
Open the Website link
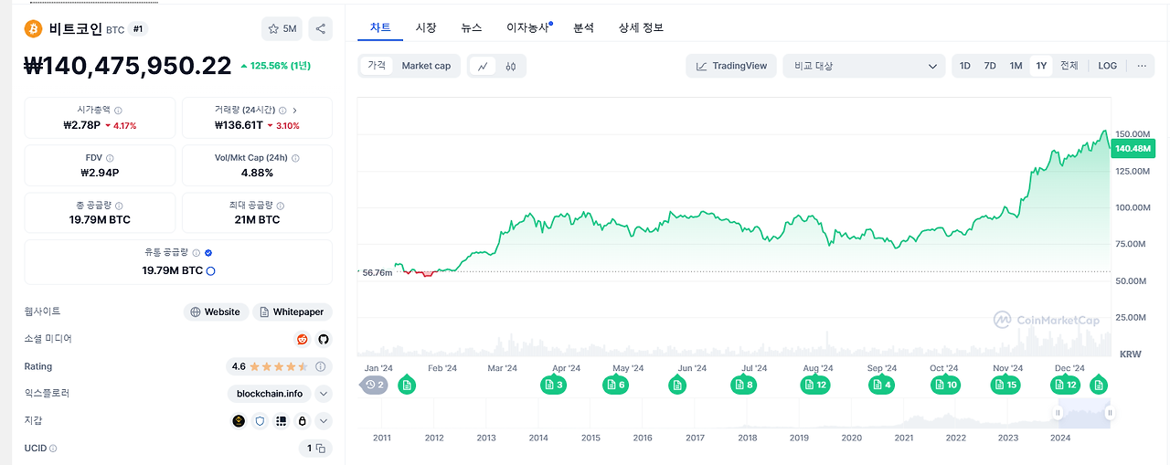pyautogui.click(x=215, y=312)
